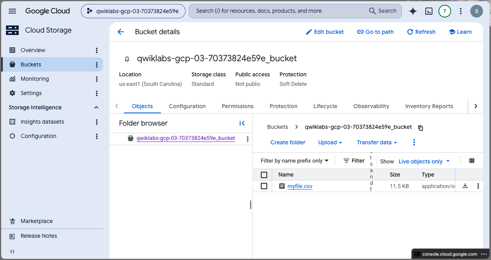Switch to the Protection tab

(x=284, y=106)
